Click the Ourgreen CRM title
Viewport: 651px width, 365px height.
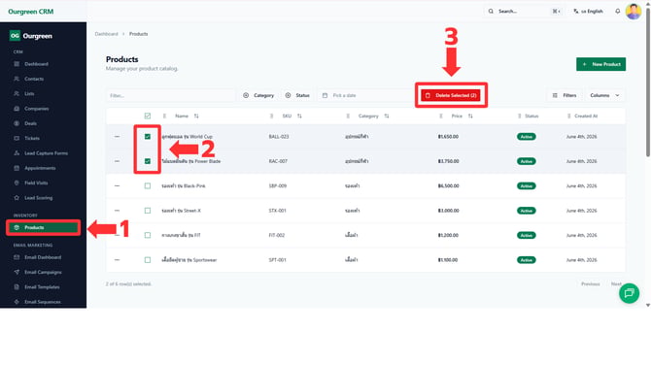31,12
